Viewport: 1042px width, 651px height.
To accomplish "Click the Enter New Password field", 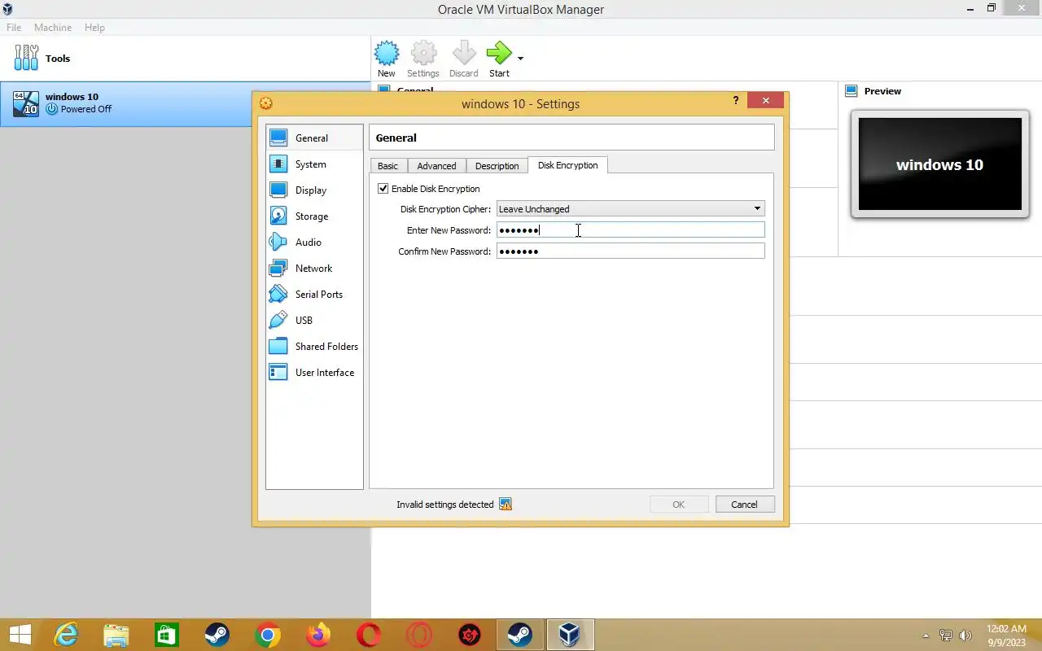I will point(630,230).
